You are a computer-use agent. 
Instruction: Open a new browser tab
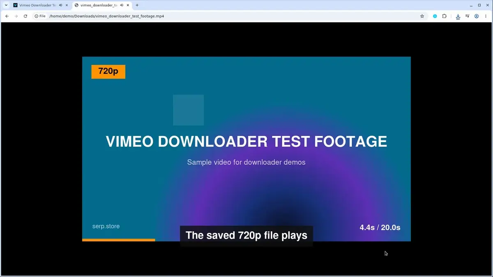137,5
